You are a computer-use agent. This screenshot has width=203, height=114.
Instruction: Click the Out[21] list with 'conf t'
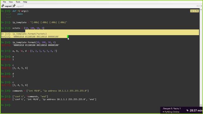tap(54, 99)
